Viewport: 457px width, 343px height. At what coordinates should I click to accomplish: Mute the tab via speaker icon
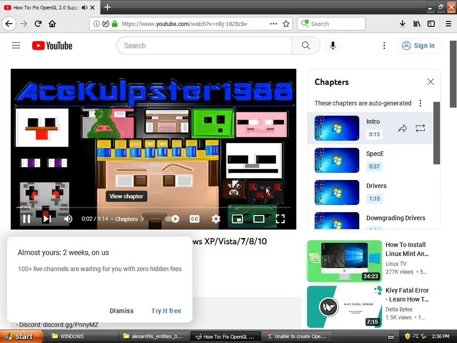pos(84,8)
